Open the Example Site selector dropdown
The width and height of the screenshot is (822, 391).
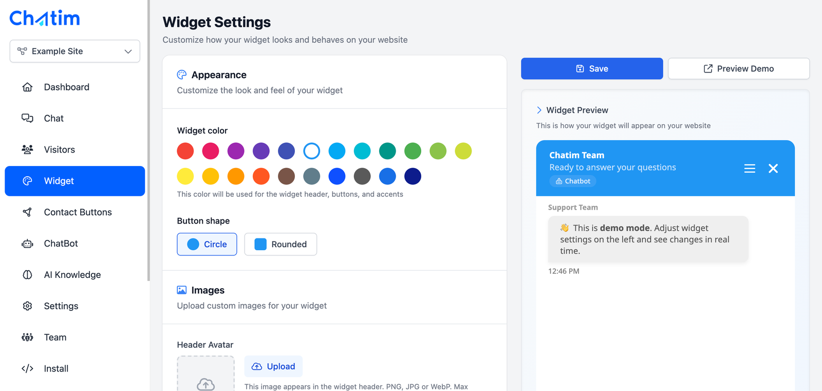click(75, 51)
